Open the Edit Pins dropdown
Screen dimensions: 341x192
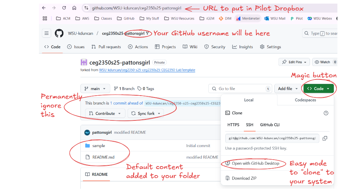point(294,62)
